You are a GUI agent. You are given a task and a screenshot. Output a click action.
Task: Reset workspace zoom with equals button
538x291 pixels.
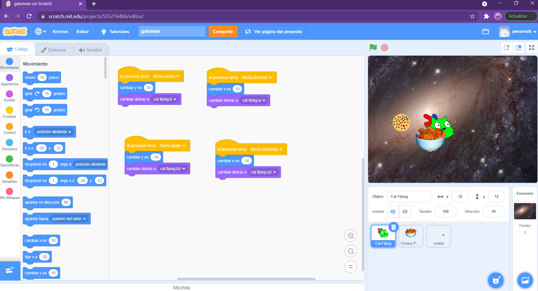(x=351, y=266)
